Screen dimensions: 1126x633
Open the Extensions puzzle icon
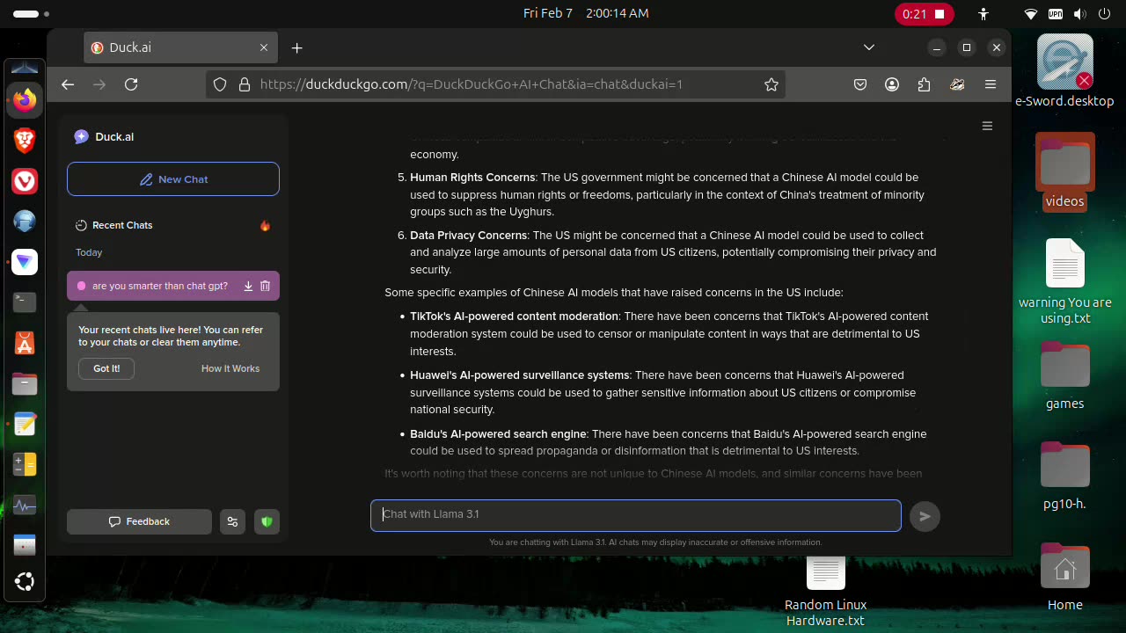click(x=924, y=84)
